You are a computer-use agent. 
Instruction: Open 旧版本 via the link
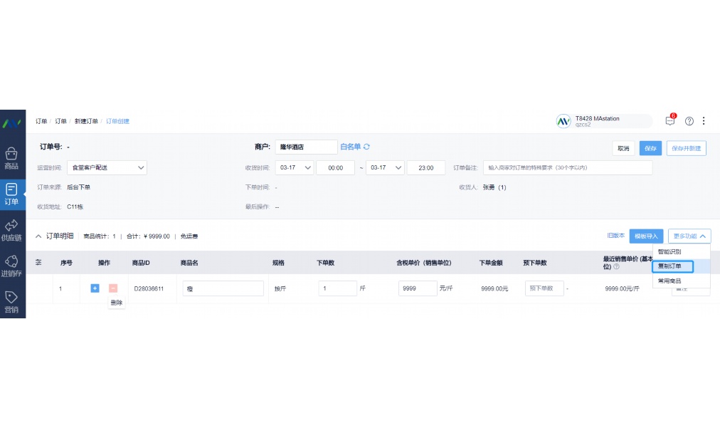[x=616, y=236]
